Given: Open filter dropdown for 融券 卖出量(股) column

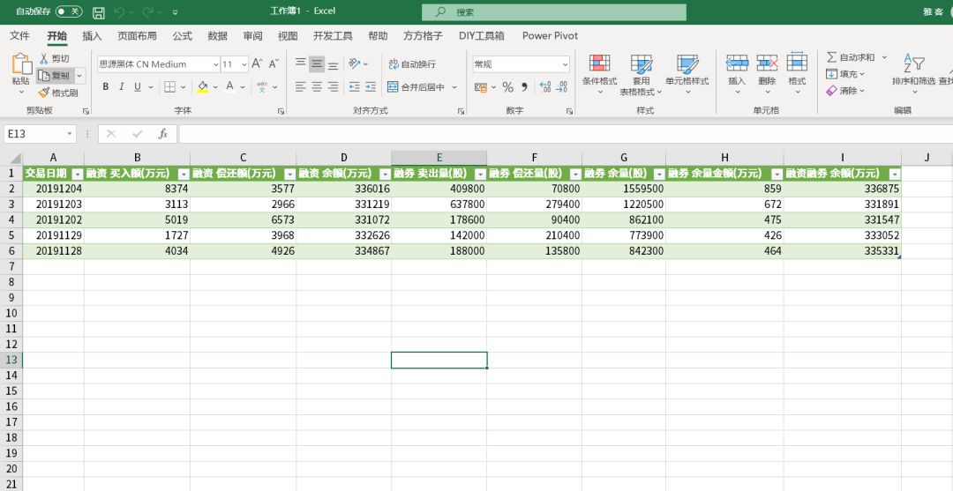Looking at the screenshot, I should [x=479, y=174].
